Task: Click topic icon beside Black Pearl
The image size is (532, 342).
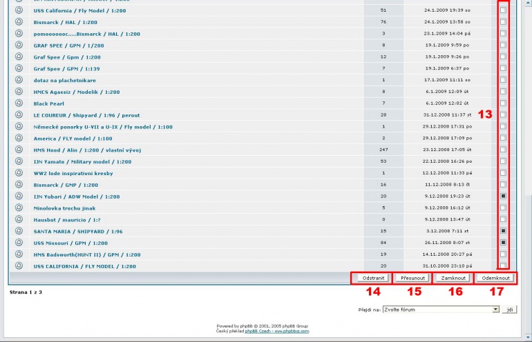Action: click(x=19, y=103)
